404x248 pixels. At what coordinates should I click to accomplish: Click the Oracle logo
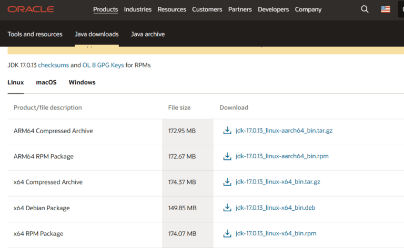click(x=31, y=9)
